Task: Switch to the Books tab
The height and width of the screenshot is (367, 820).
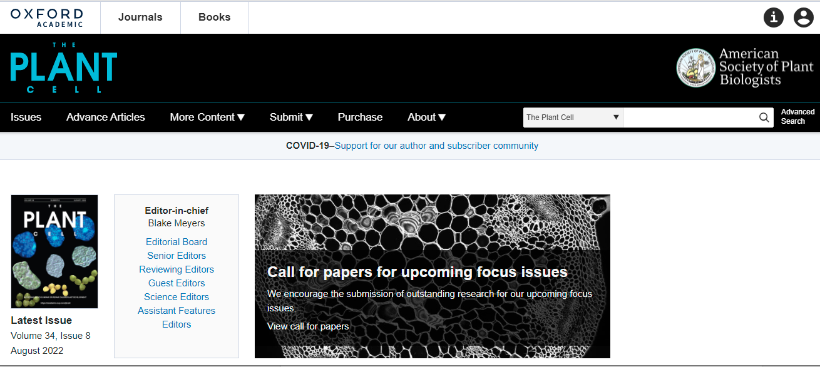Action: tap(214, 18)
